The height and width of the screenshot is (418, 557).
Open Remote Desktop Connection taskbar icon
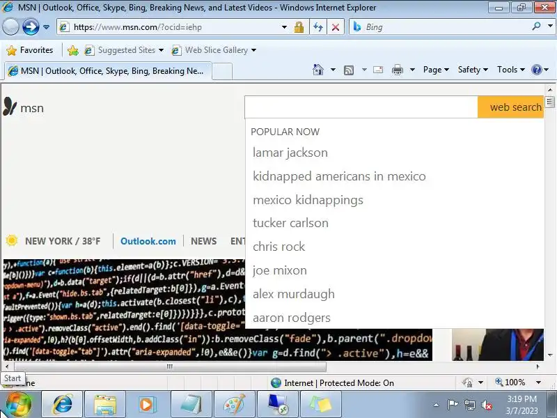coord(277,405)
